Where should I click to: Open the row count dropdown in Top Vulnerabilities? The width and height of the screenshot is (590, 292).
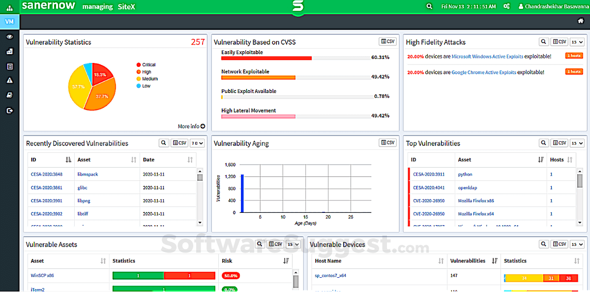click(x=576, y=143)
